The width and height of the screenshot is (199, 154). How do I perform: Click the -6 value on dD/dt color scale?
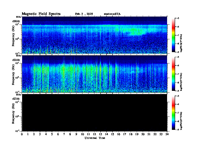(178, 66)
